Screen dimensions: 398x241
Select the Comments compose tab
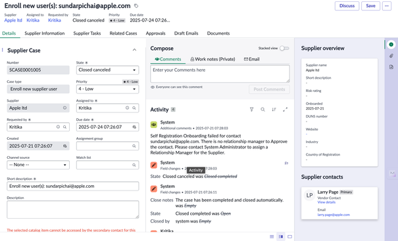point(168,59)
